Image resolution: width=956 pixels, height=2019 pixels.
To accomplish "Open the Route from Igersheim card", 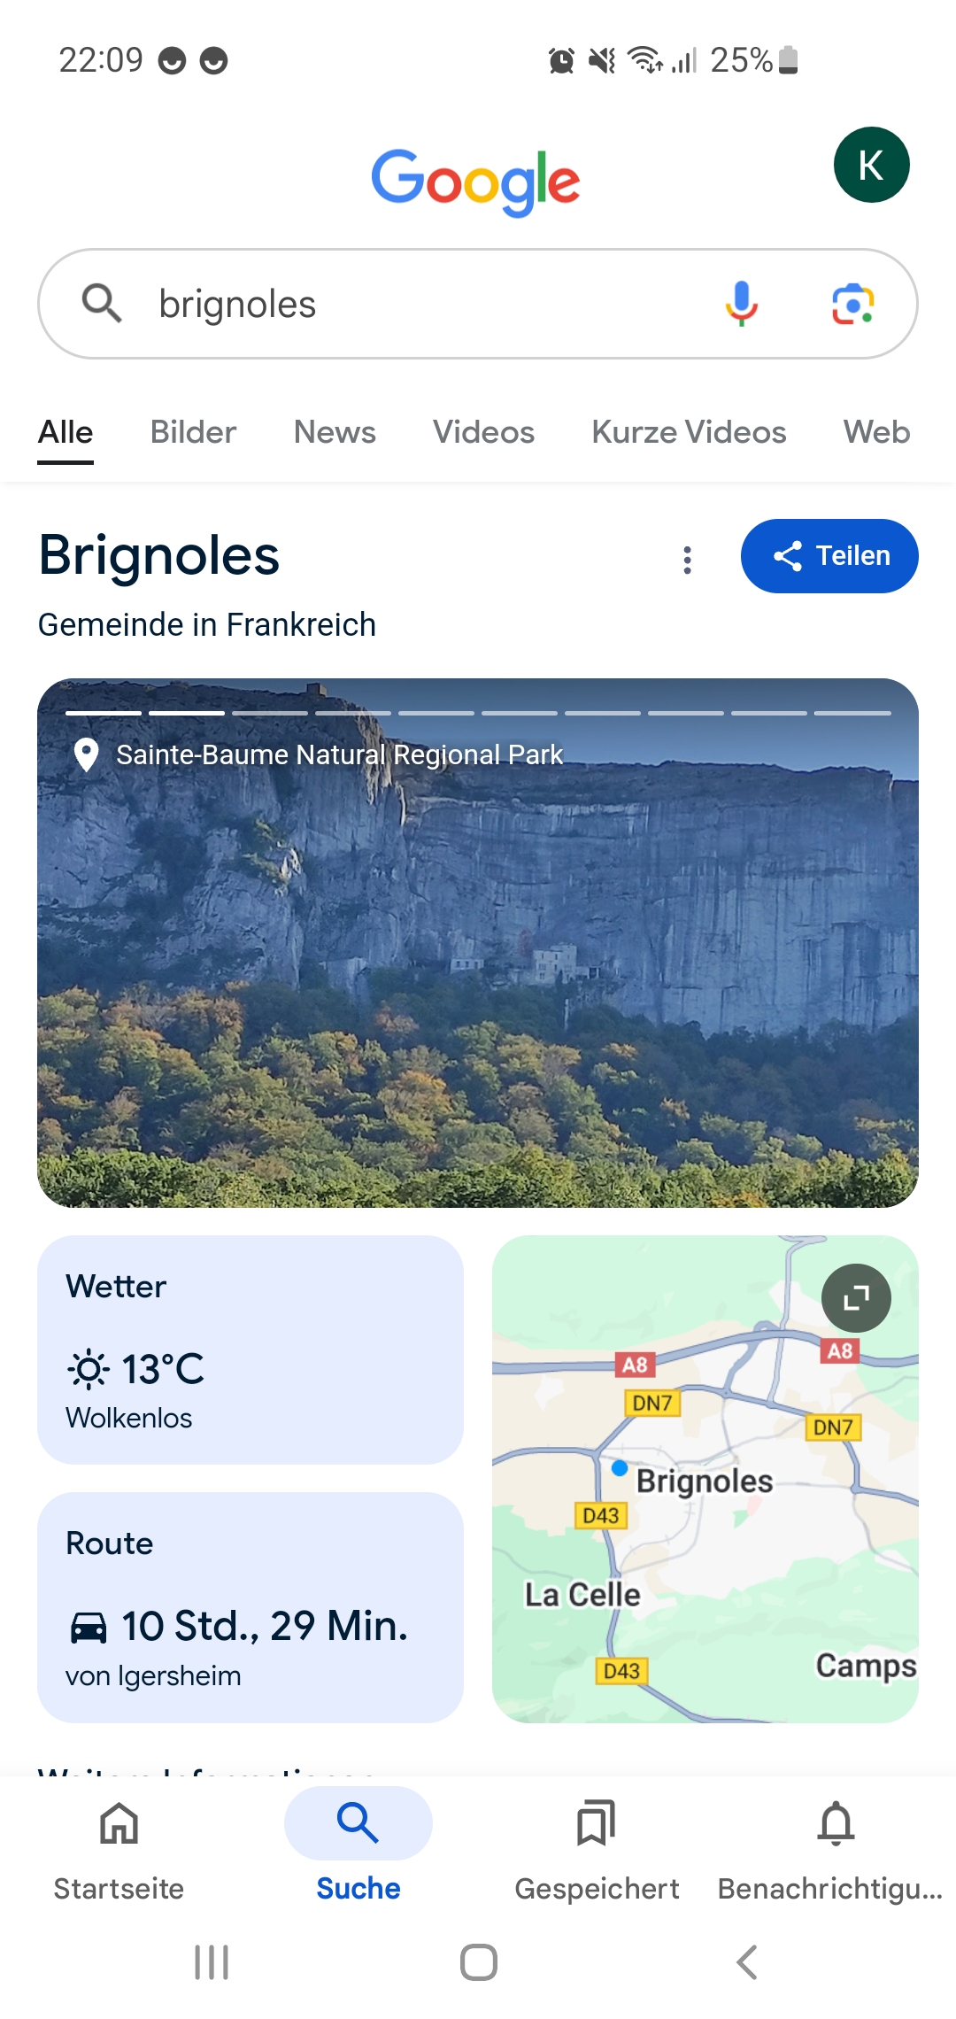I will pos(251,1607).
